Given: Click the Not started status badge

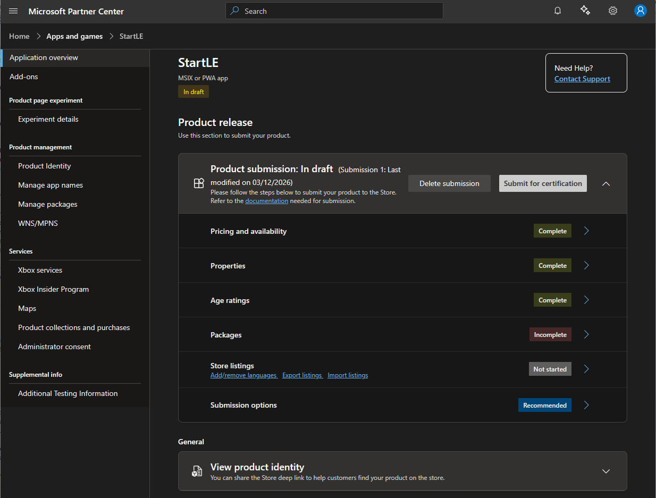Looking at the screenshot, I should click(550, 369).
